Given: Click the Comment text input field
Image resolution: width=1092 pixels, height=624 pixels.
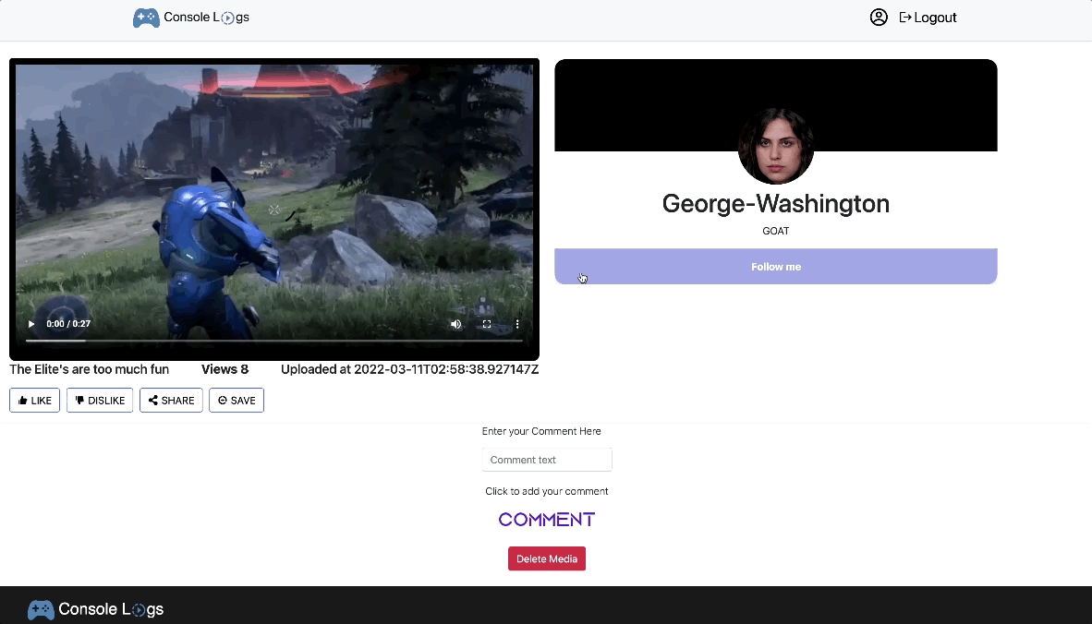Looking at the screenshot, I should pyautogui.click(x=547, y=460).
